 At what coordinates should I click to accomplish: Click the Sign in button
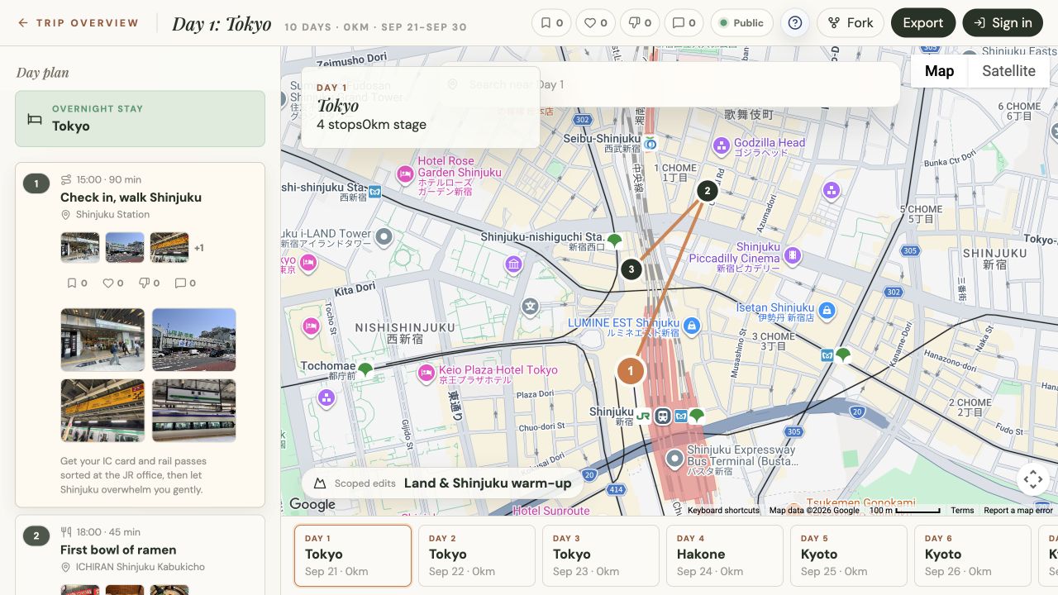point(1003,23)
